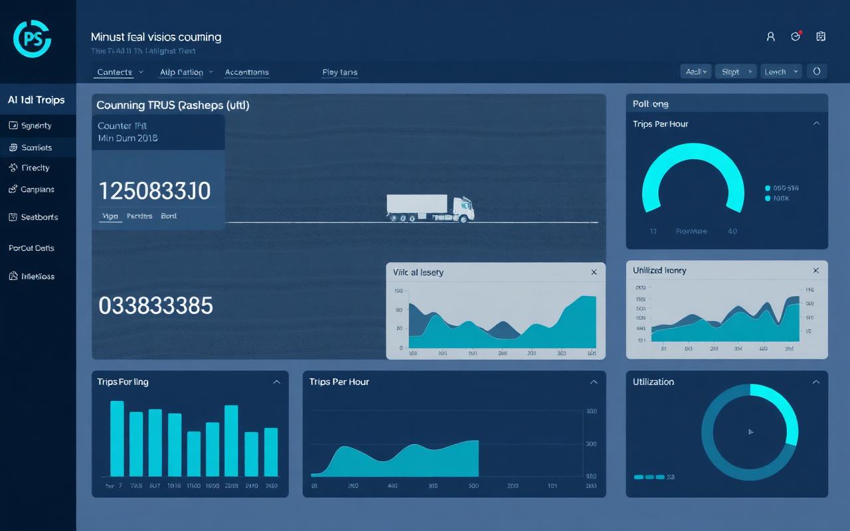Open PorCut Detts in sidebar
This screenshot has height=531, width=850.
click(x=31, y=248)
